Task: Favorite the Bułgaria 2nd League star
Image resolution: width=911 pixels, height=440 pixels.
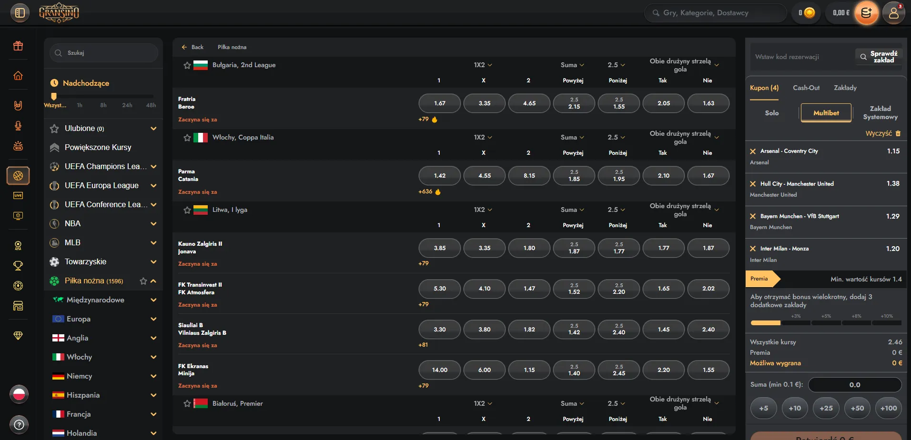Action: click(x=187, y=65)
